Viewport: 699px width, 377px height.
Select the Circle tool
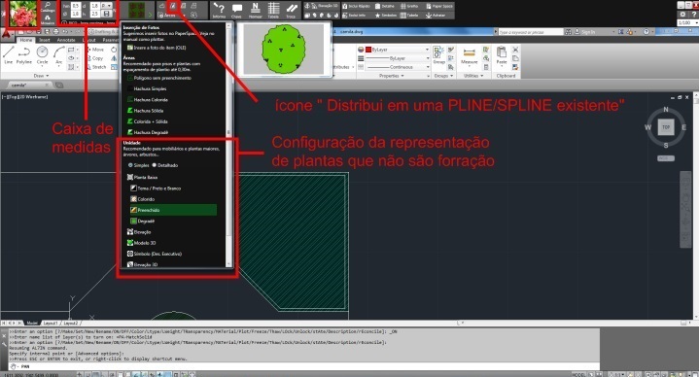[43, 55]
